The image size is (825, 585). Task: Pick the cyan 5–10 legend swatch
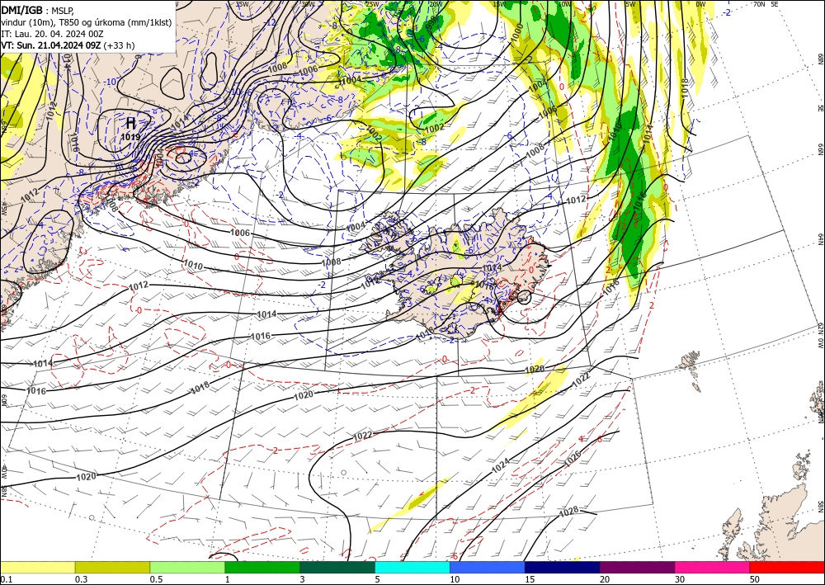coord(412,567)
